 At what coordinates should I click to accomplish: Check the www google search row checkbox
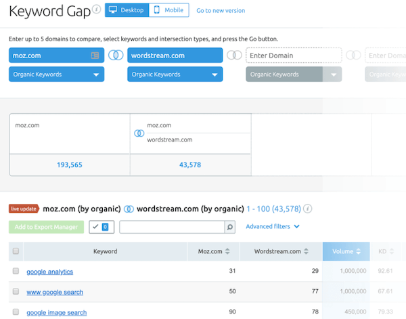(x=16, y=292)
